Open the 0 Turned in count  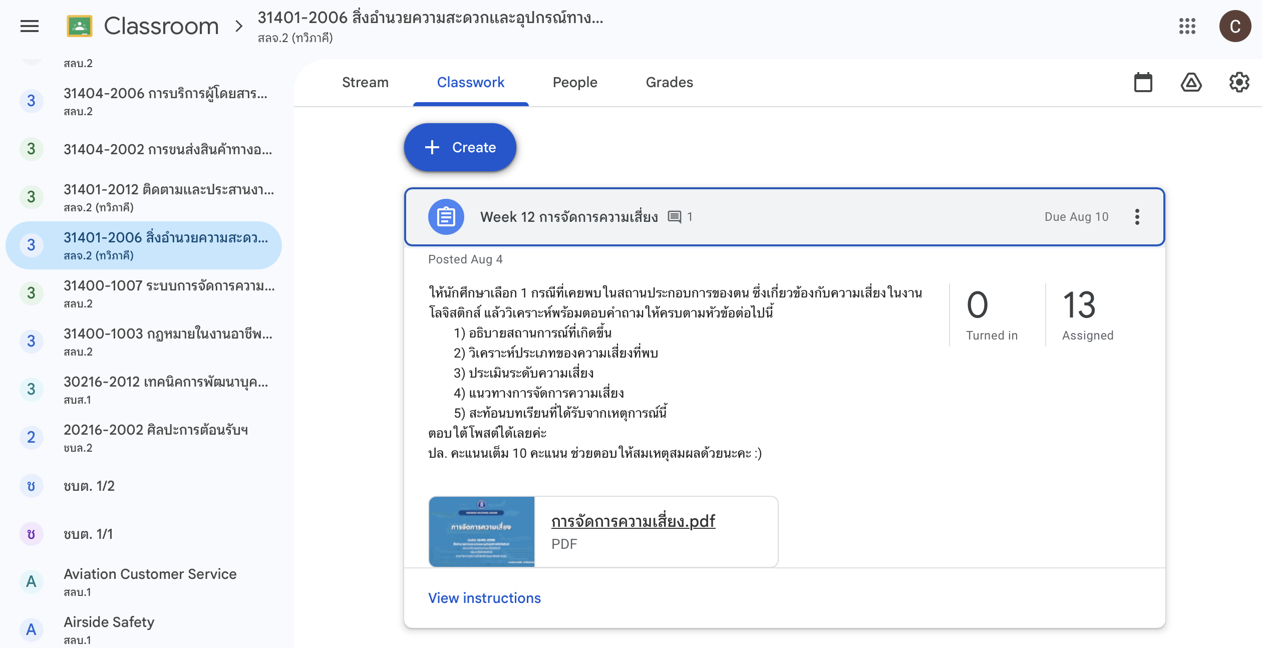coord(991,315)
